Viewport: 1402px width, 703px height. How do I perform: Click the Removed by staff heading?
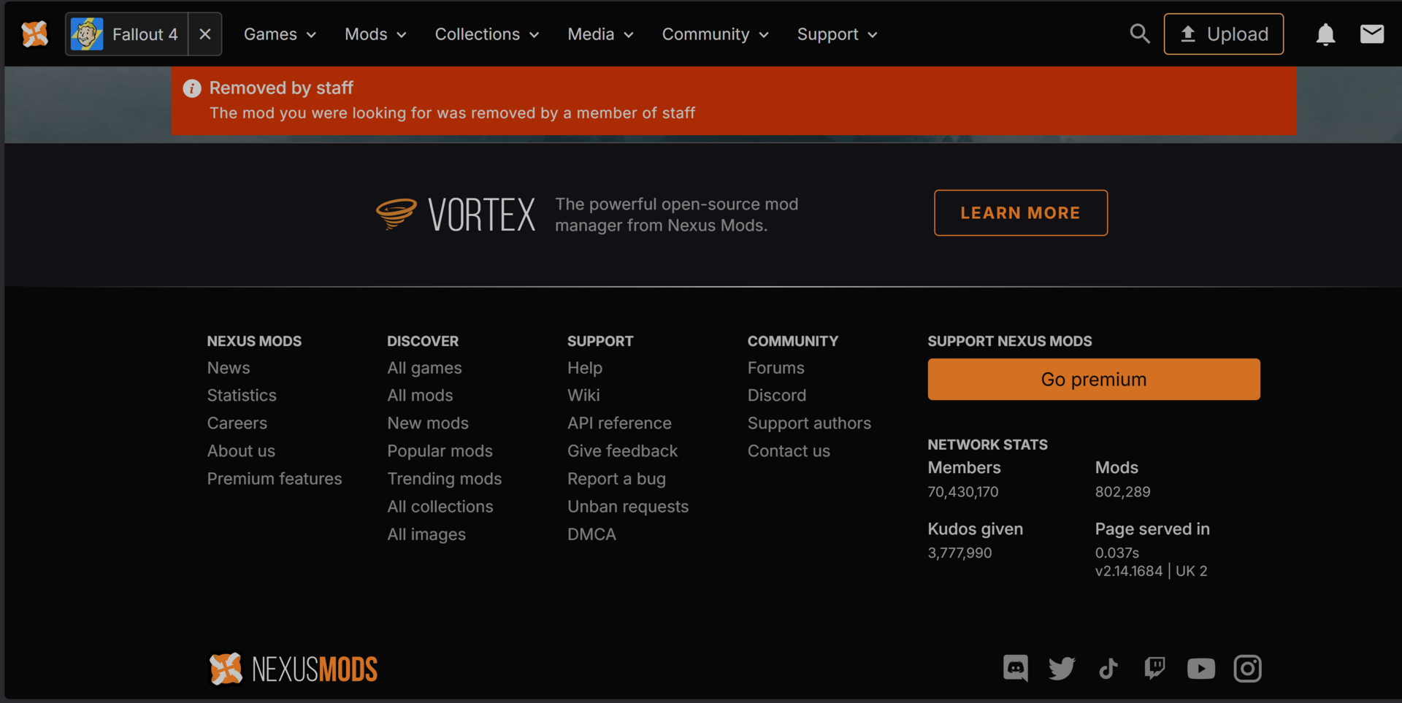tap(281, 88)
